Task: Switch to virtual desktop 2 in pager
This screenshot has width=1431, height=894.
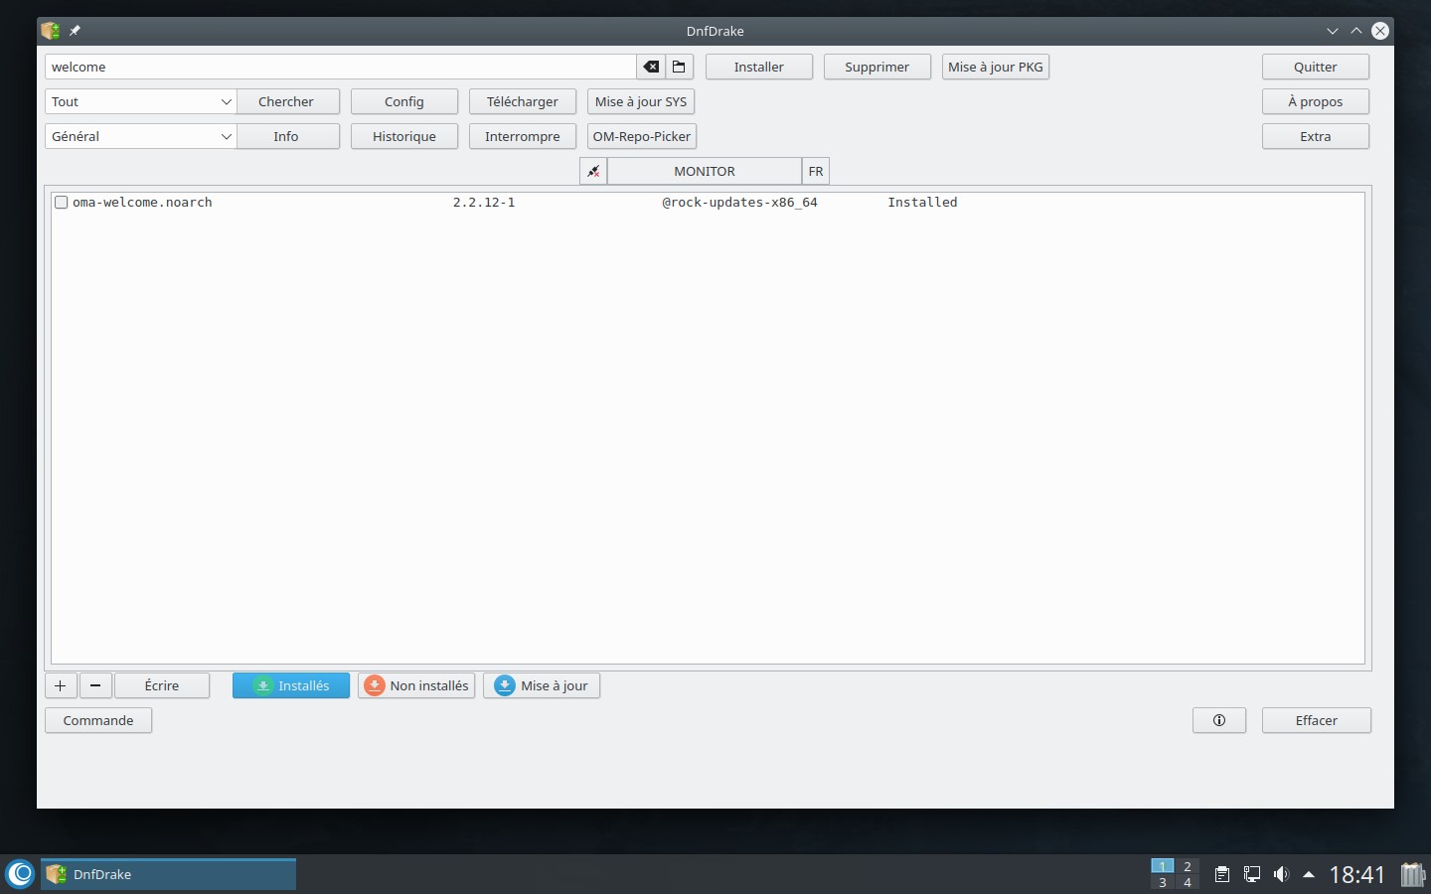Action: click(x=1187, y=866)
